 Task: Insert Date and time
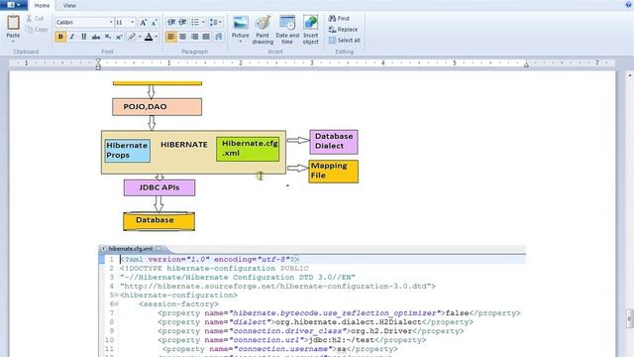click(287, 30)
